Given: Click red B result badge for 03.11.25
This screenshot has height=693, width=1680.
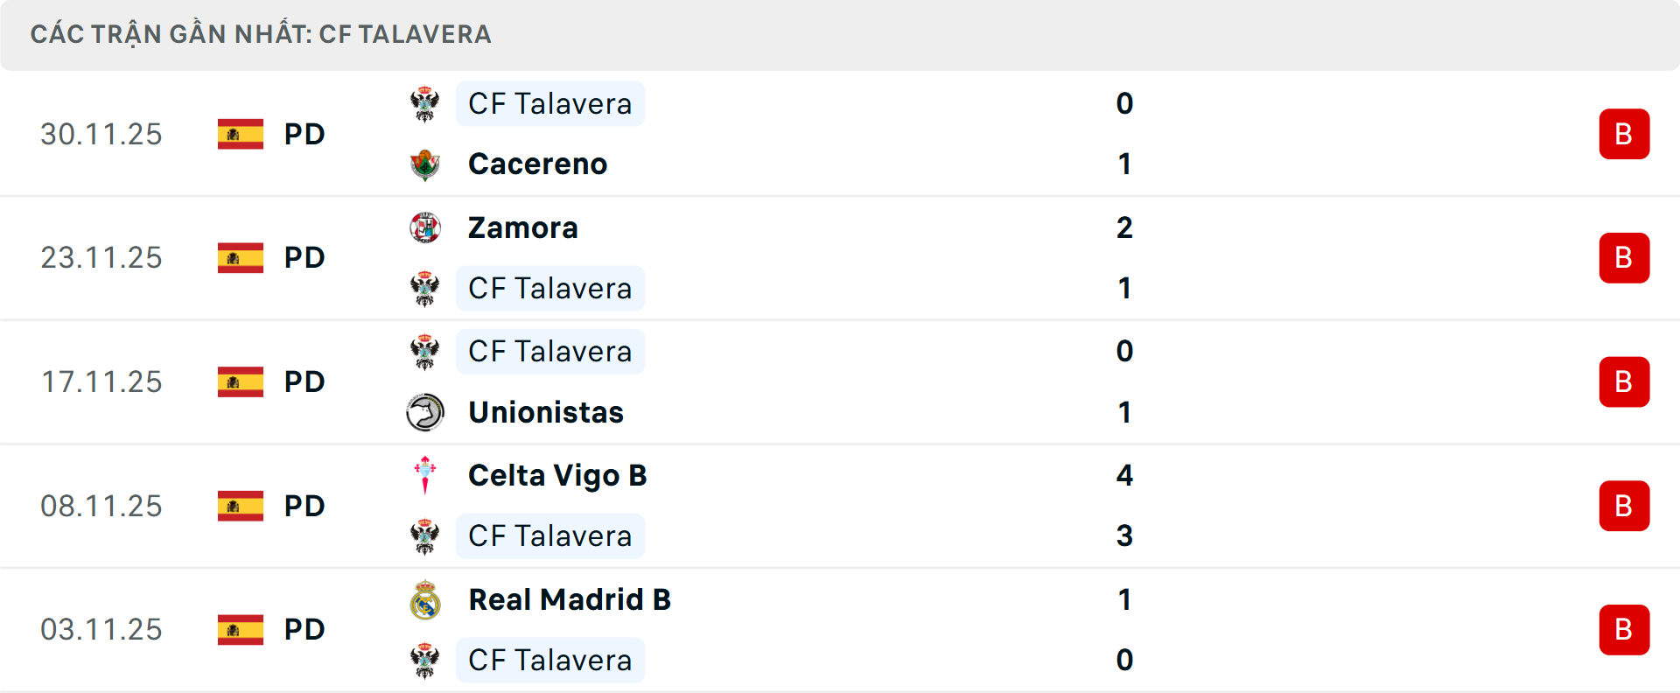Looking at the screenshot, I should (1624, 630).
